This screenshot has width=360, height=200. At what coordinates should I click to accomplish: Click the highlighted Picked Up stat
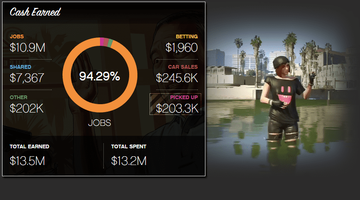(175, 104)
